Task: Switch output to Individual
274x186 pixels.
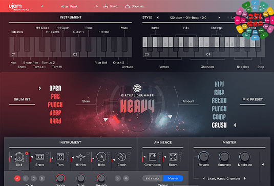Action: tap(153, 178)
